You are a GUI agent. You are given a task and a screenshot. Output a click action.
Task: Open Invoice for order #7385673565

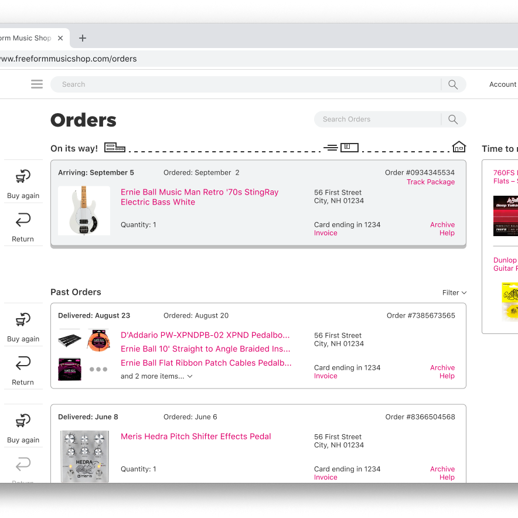(x=325, y=376)
